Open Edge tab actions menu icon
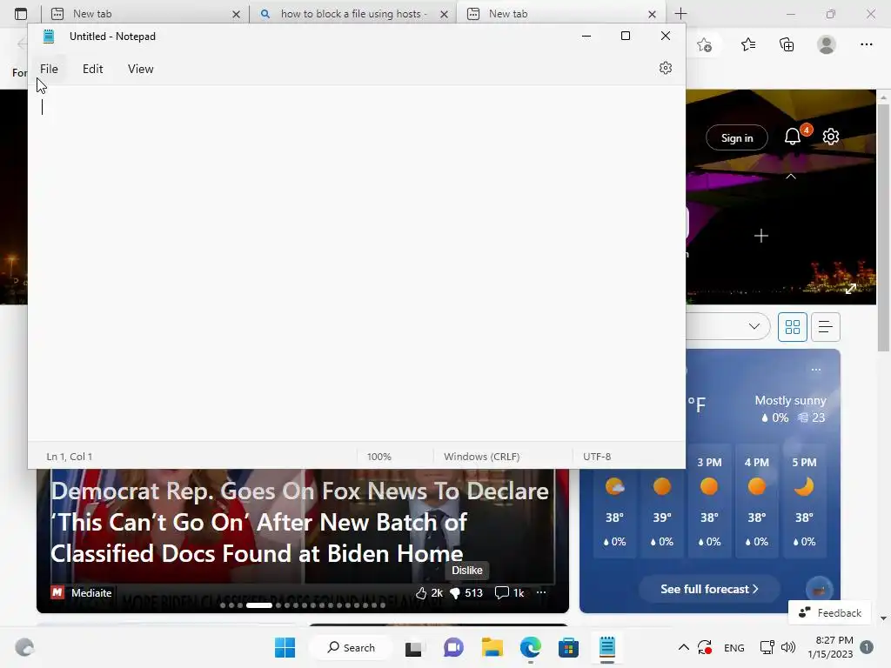Screen dimensions: 891x668 (21, 14)
